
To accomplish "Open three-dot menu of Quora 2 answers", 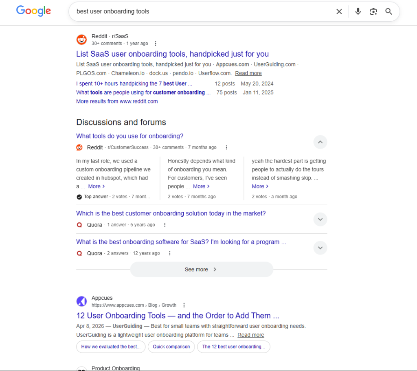I will (x=170, y=253).
